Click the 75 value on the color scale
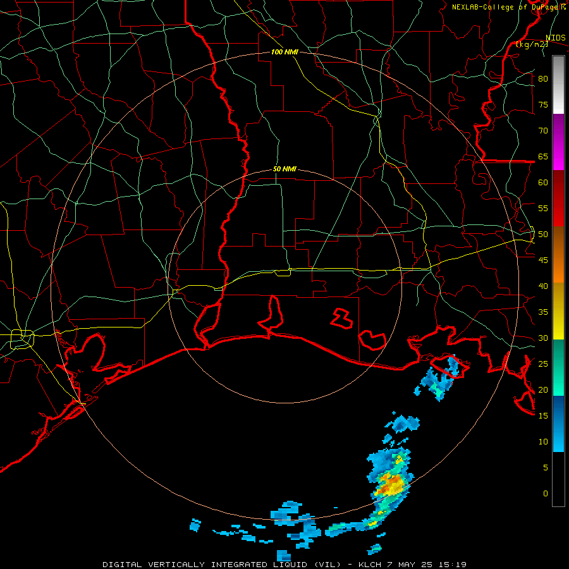569x569 pixels. pyautogui.click(x=543, y=105)
